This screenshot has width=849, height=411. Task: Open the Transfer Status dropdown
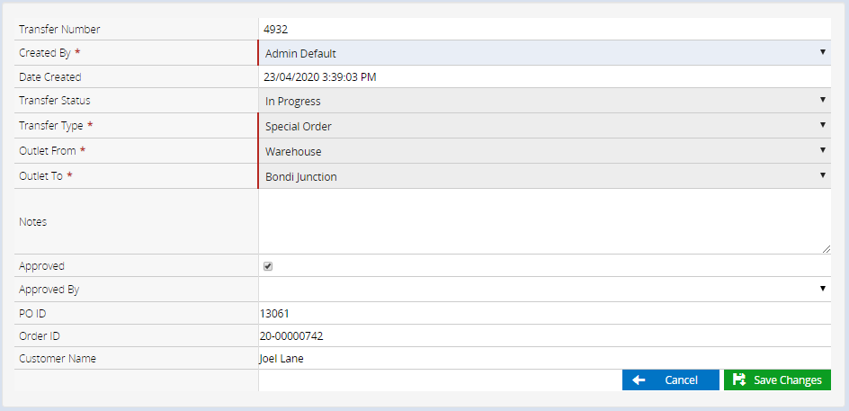pyautogui.click(x=545, y=101)
